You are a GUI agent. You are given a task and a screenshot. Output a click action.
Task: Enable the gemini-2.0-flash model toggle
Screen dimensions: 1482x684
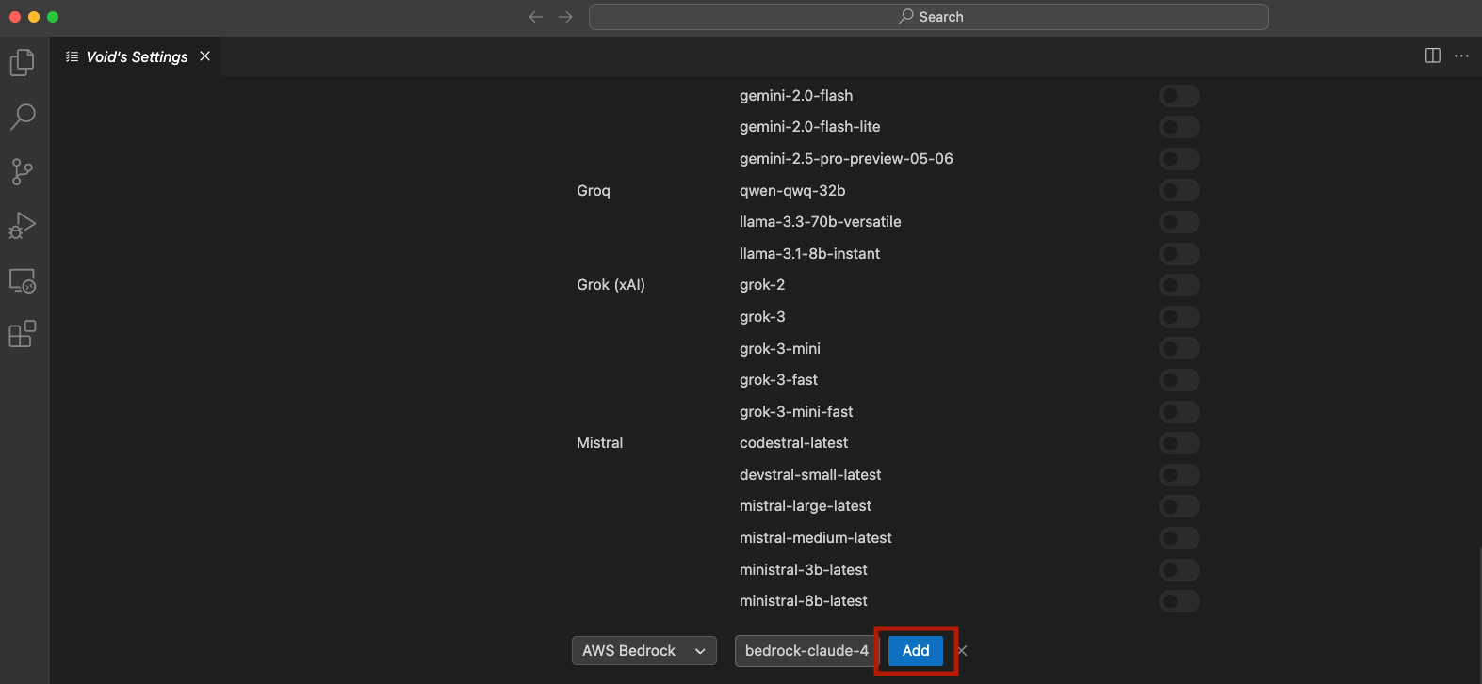[x=1179, y=95]
